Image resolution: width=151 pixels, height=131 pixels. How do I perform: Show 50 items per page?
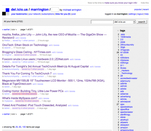pyautogui.click(x=20, y=127)
